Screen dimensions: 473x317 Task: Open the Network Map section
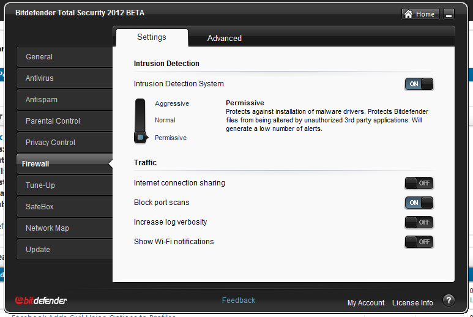[47, 228]
